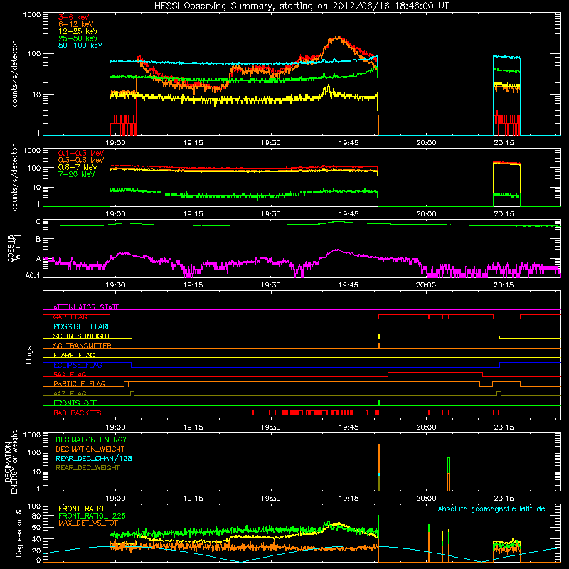The image size is (569, 569).
Task: Select the orange 6-12 keV legend label
Action: (x=76, y=24)
